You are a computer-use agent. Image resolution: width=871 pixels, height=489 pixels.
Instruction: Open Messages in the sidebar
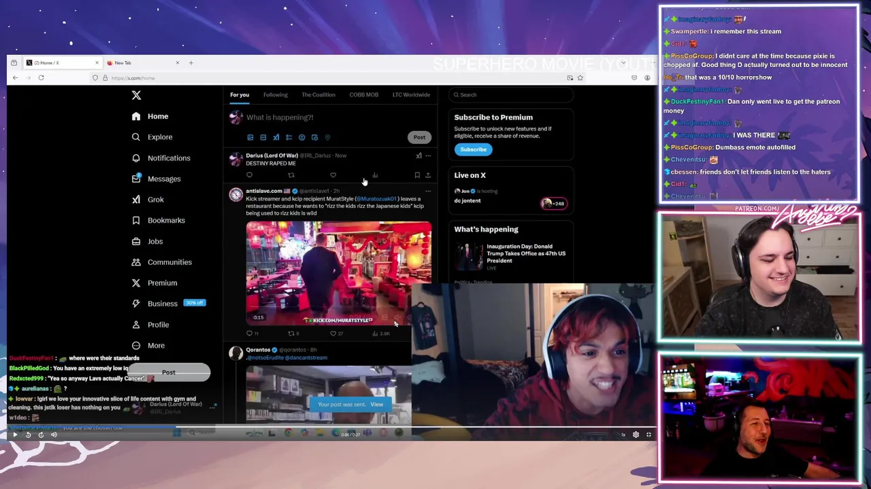click(157, 179)
